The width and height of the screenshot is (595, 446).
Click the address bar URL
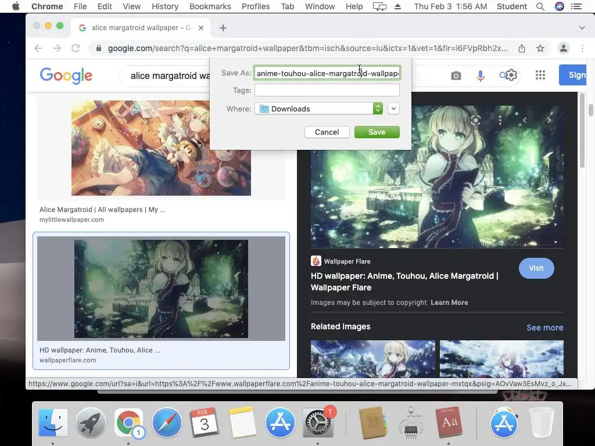click(x=307, y=48)
